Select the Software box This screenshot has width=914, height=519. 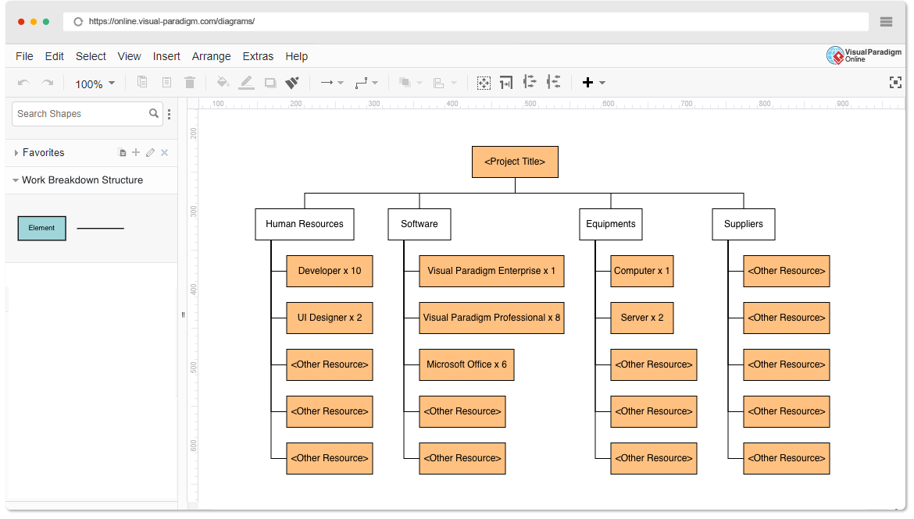coord(420,224)
